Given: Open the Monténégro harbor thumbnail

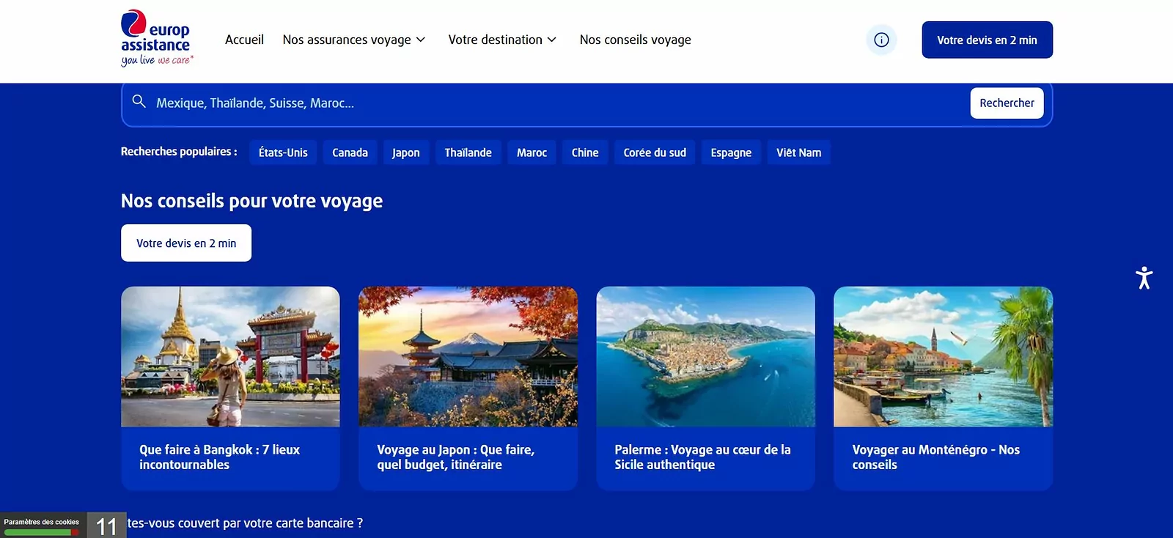Looking at the screenshot, I should click(x=943, y=356).
